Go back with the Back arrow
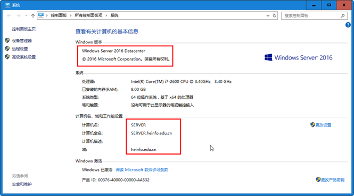354x196 pixels. [x=9, y=15]
